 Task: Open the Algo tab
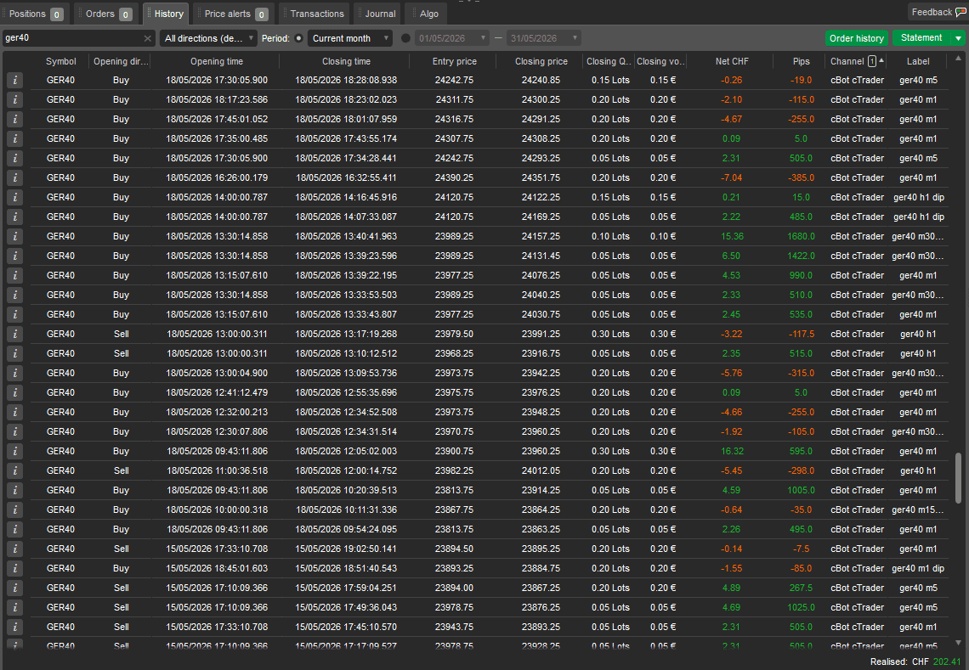[x=426, y=14]
